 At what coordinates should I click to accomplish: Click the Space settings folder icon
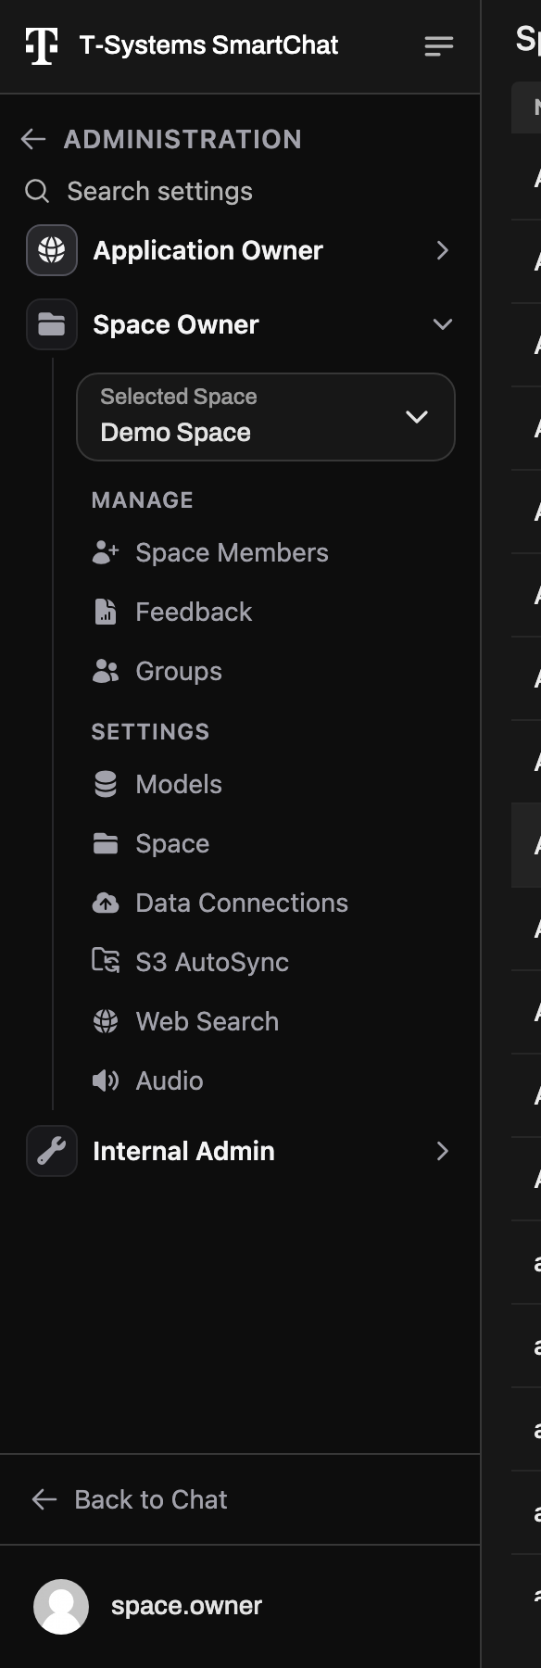point(106,843)
